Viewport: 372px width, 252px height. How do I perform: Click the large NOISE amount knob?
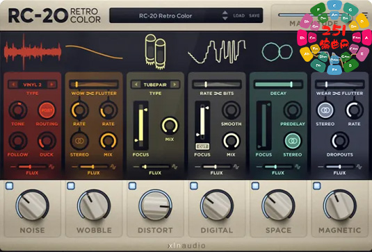(33, 205)
